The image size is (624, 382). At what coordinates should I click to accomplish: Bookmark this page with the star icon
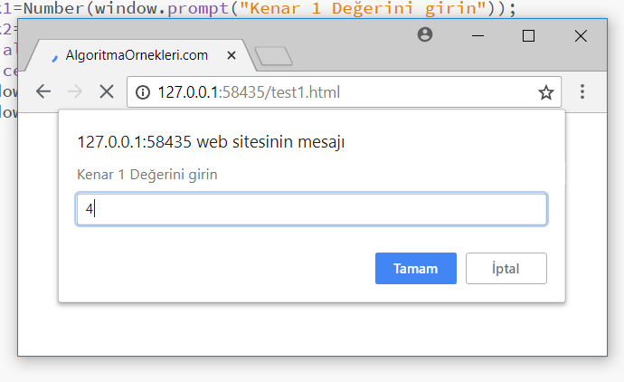tap(546, 91)
